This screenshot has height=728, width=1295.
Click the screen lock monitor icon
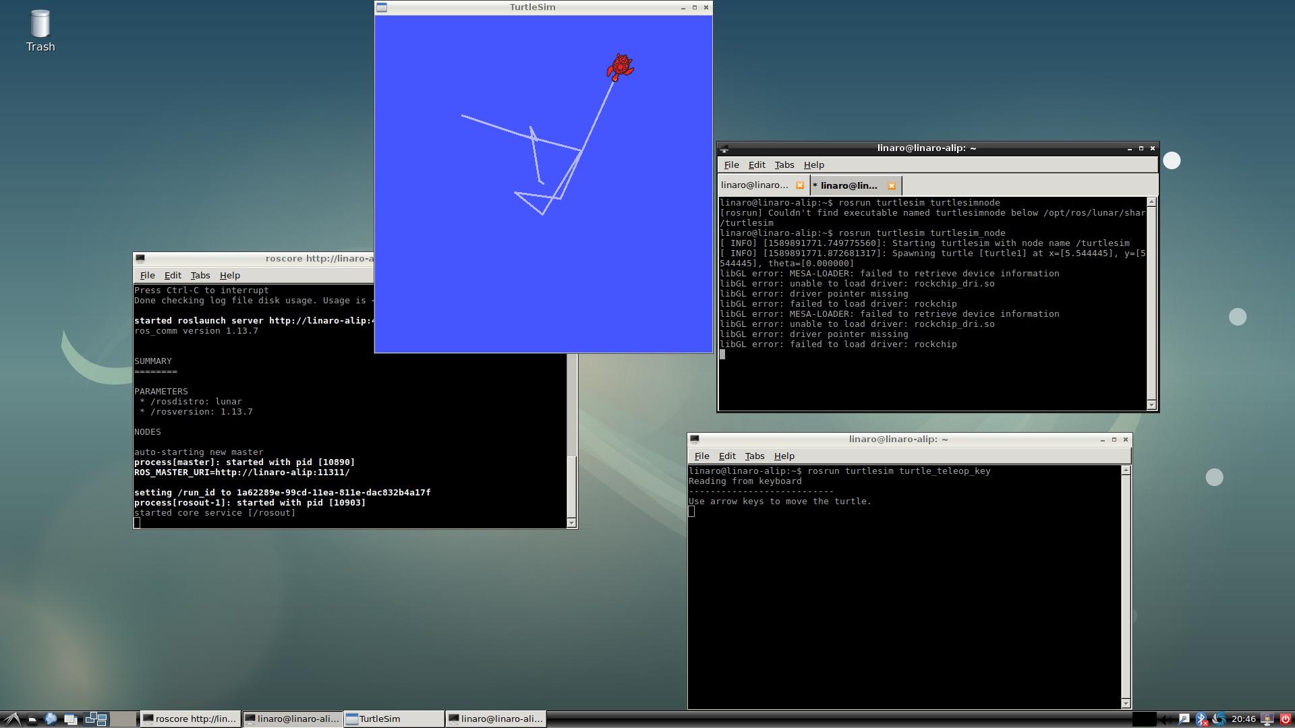click(x=1267, y=719)
